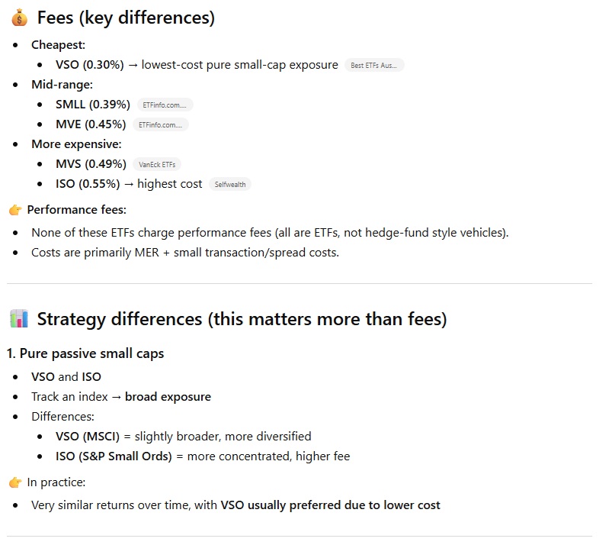Click pointing hand emoji next to In practice
Viewport: 599px width, 545px height.
pos(15,482)
